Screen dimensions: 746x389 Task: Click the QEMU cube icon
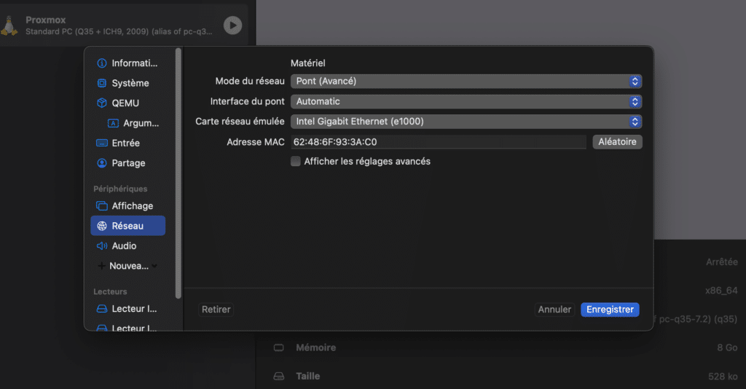[102, 103]
